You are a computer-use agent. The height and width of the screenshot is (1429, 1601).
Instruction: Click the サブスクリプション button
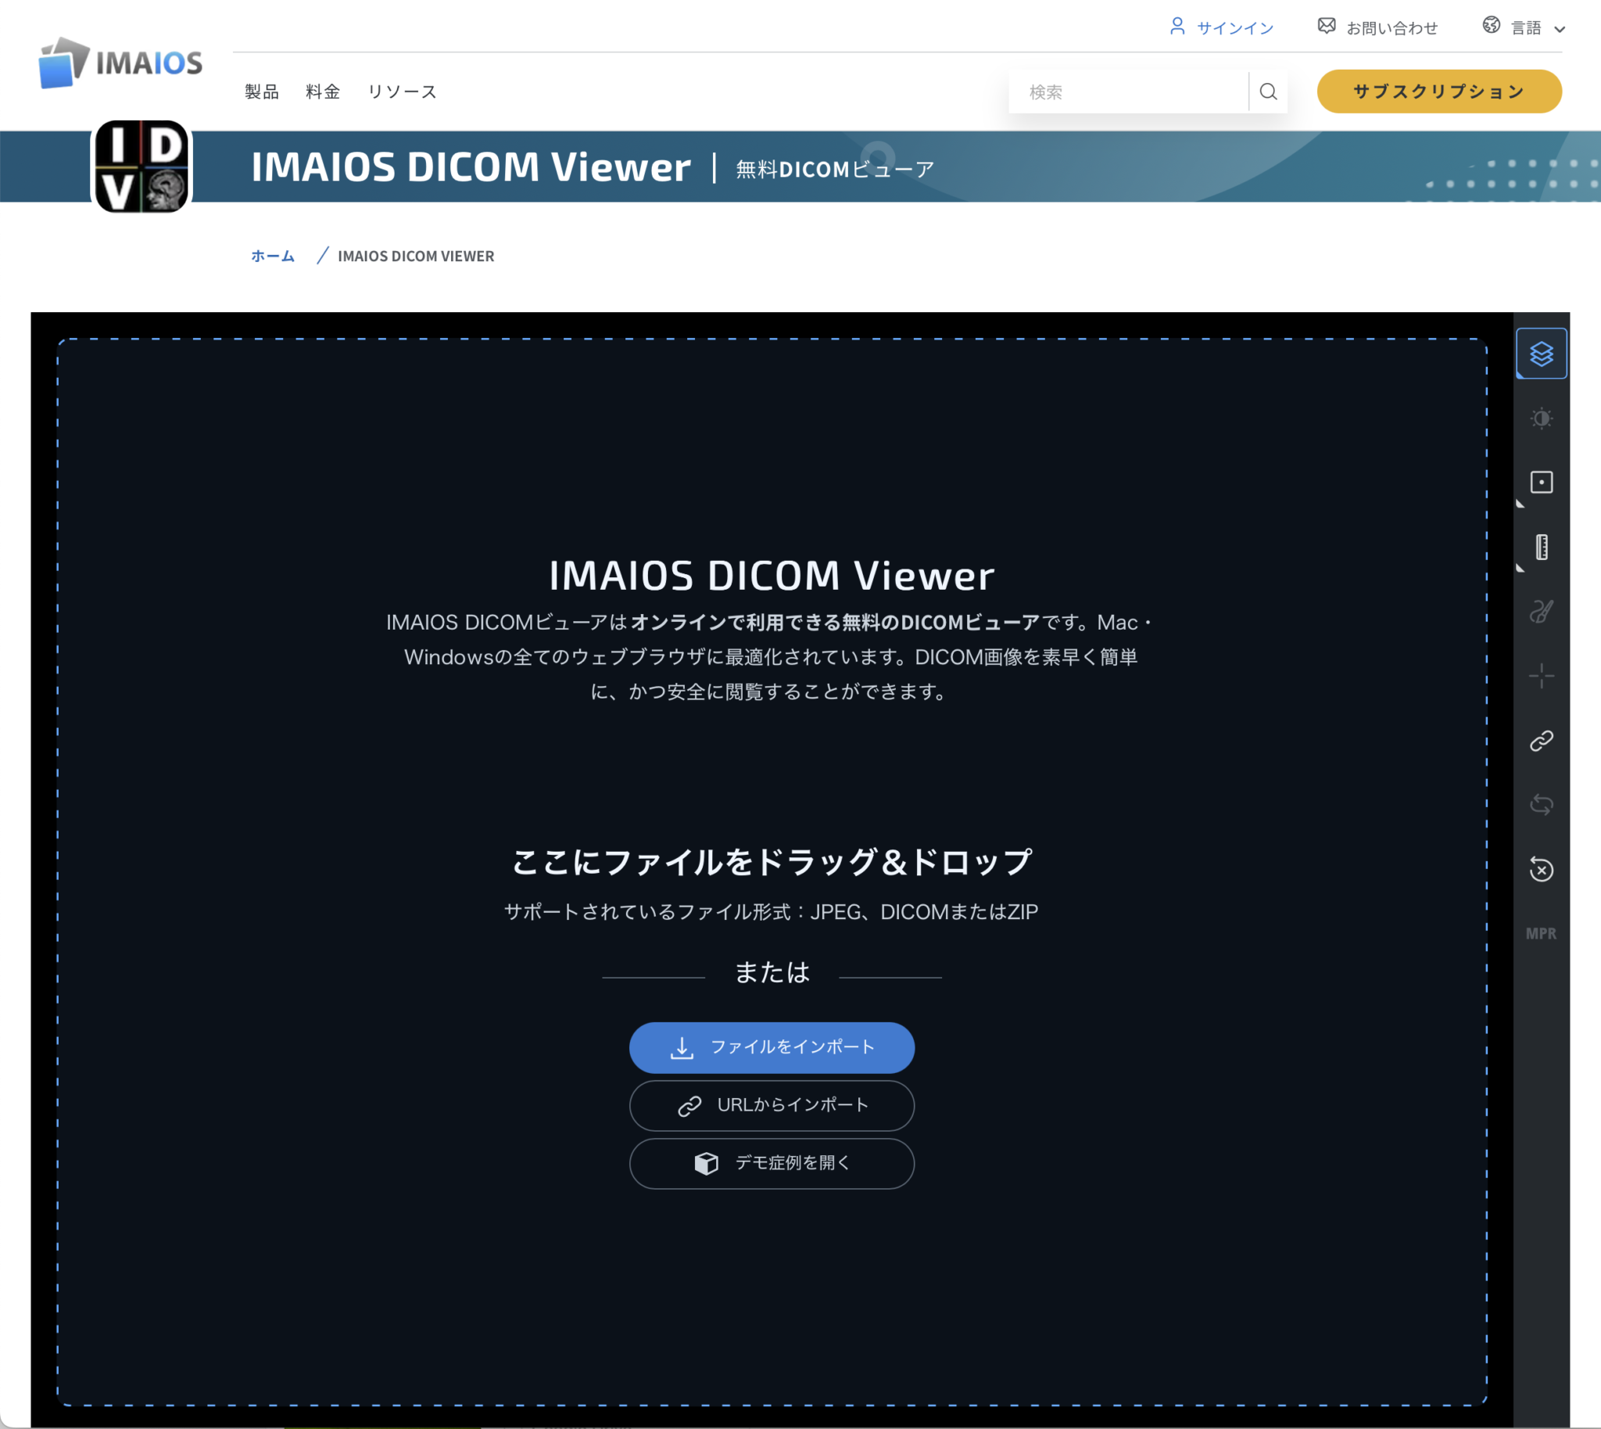[1438, 91]
